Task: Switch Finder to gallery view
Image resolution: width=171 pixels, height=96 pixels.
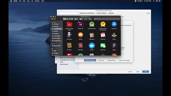Action: (x=72, y=19)
